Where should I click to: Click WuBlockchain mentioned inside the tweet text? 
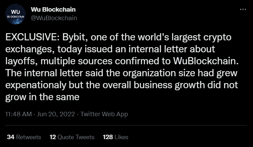click(204, 61)
